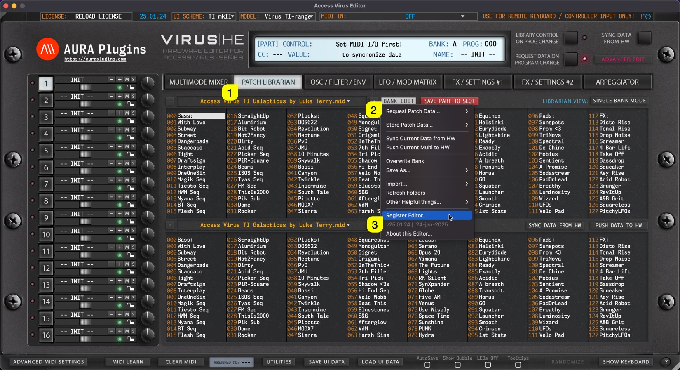This screenshot has height=370, width=680.
Task: Toggle Library Control on Prog Change
Action: (571, 38)
